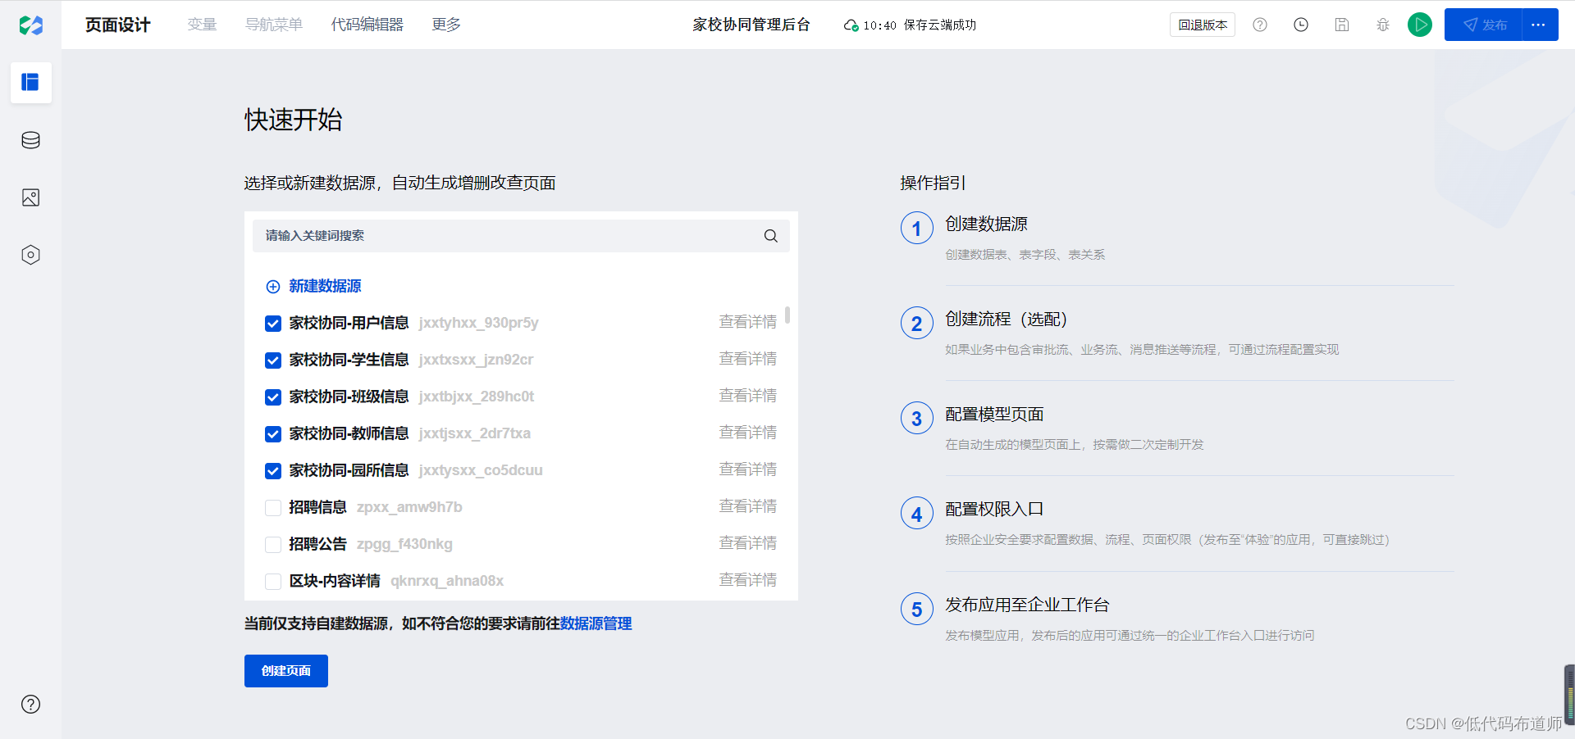Image resolution: width=1575 pixels, height=739 pixels.
Task: Open the 更多 menu
Action: pyautogui.click(x=446, y=25)
